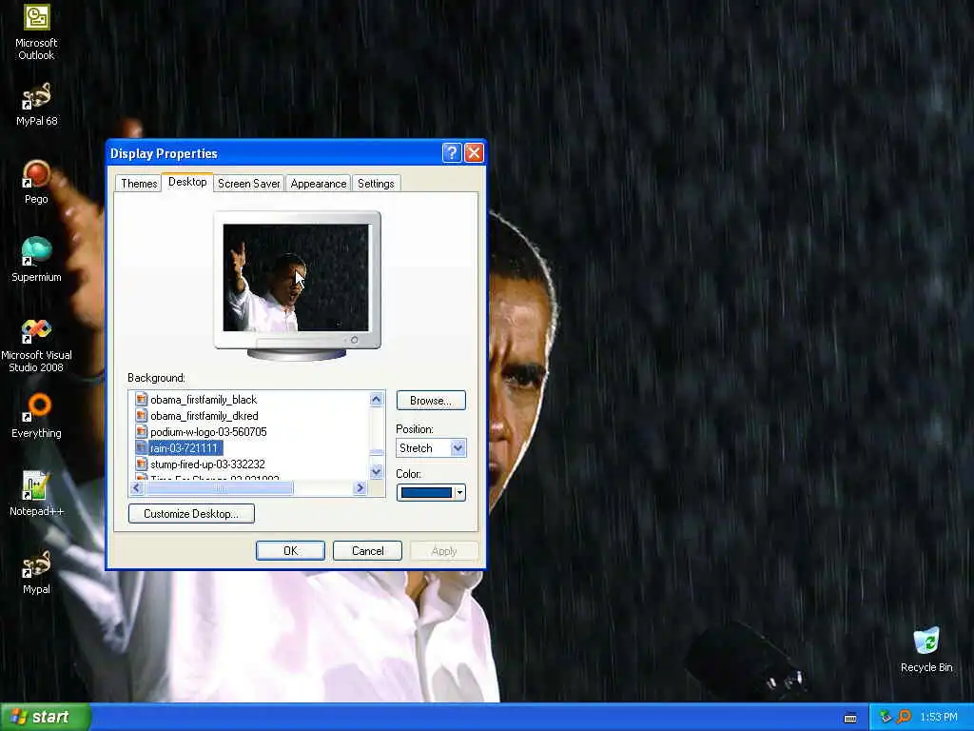Click icon next to stump-fired-up-03-332232
The height and width of the screenshot is (731, 974).
click(x=141, y=464)
